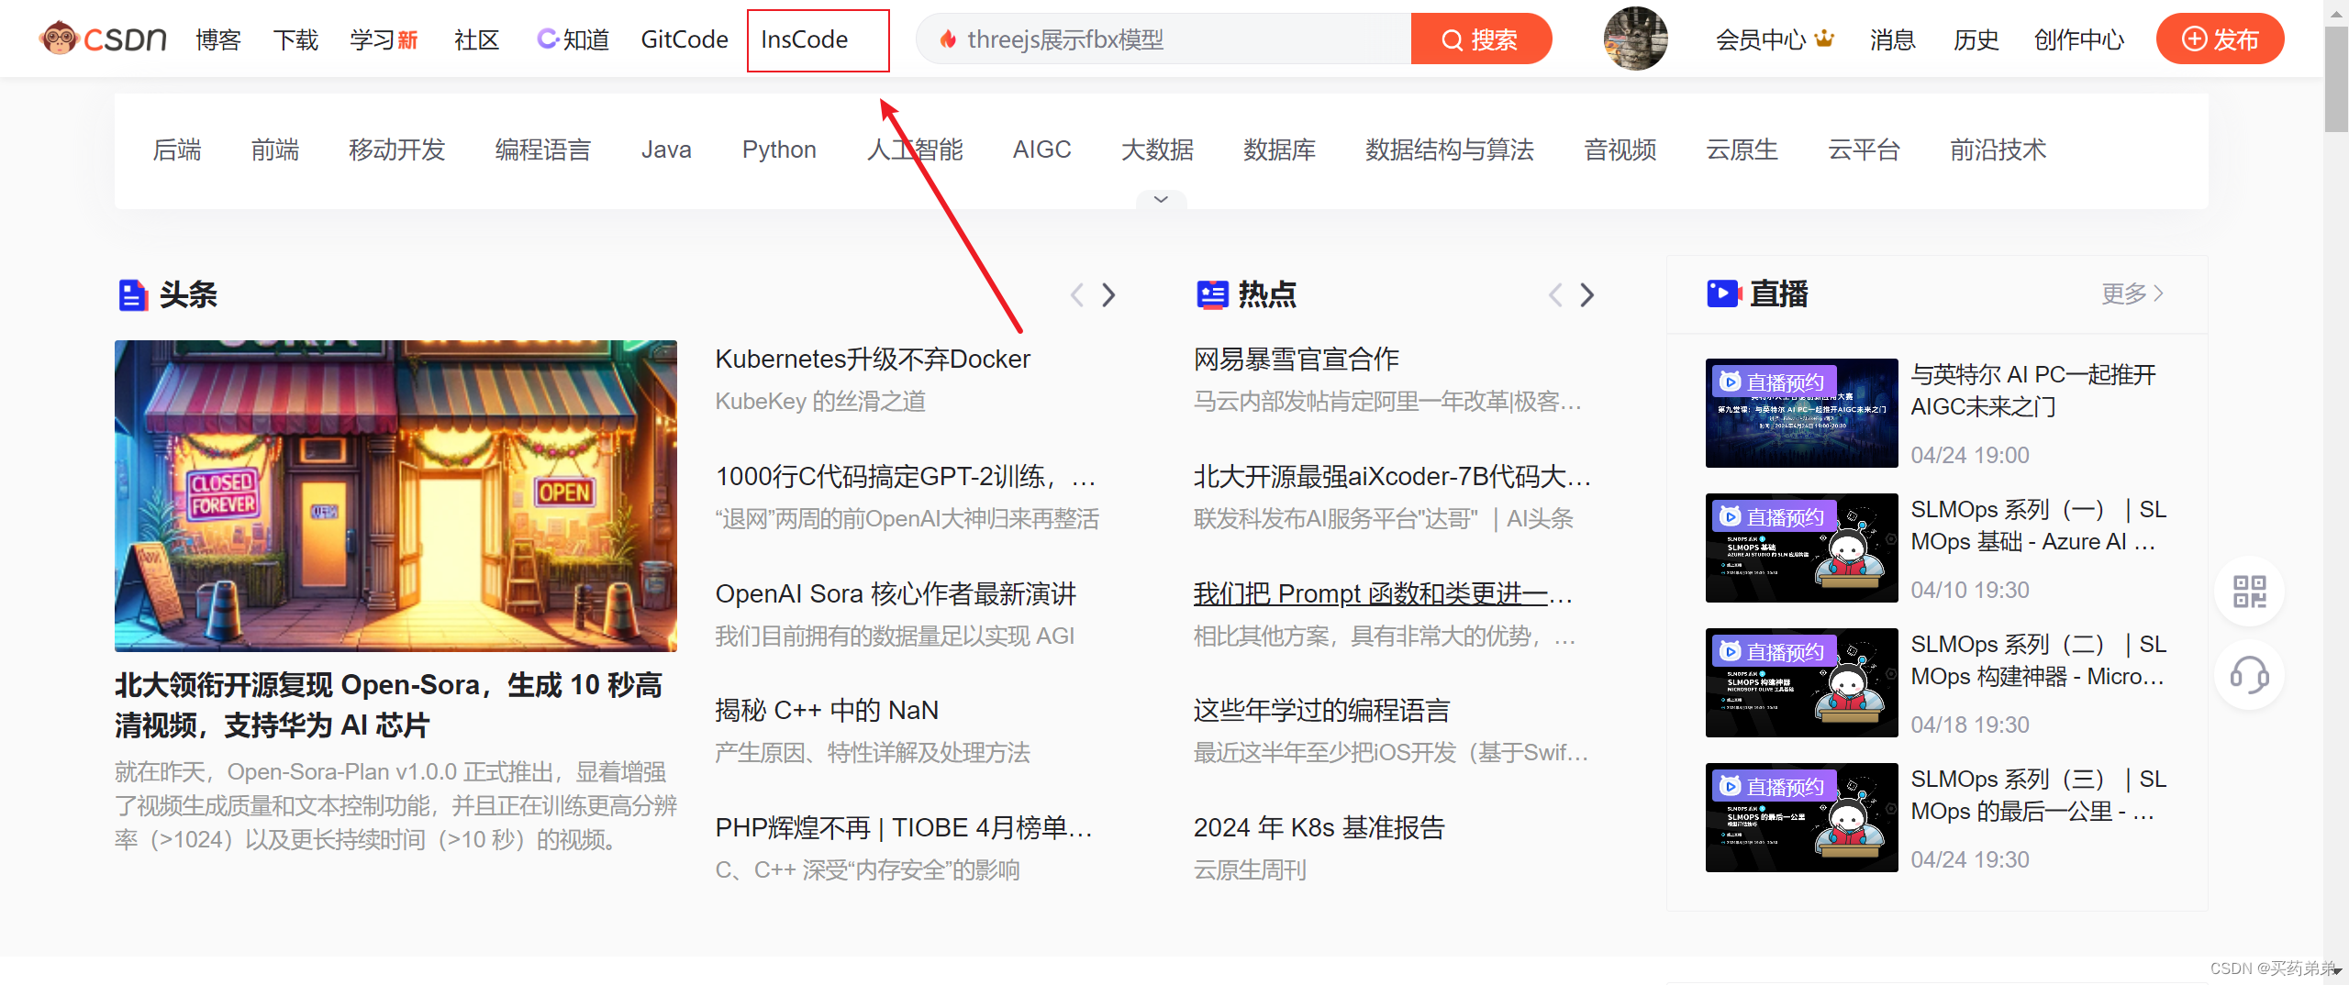Click the 新 badge beside 学习

coord(408,39)
